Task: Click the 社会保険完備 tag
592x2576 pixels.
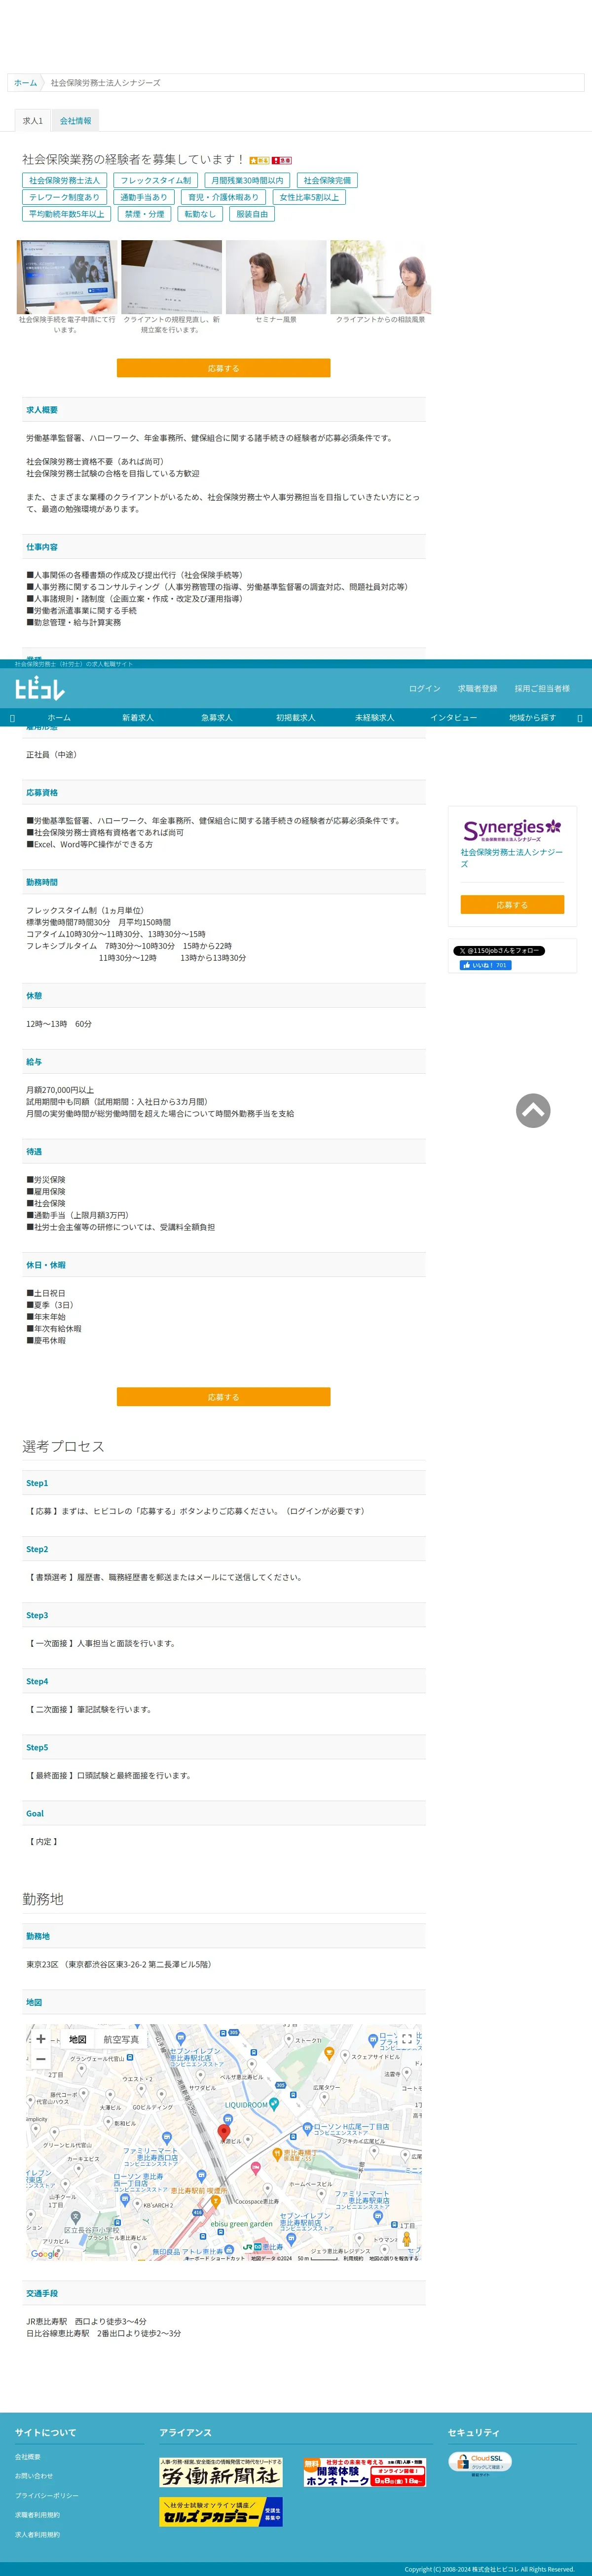Action: [x=327, y=181]
